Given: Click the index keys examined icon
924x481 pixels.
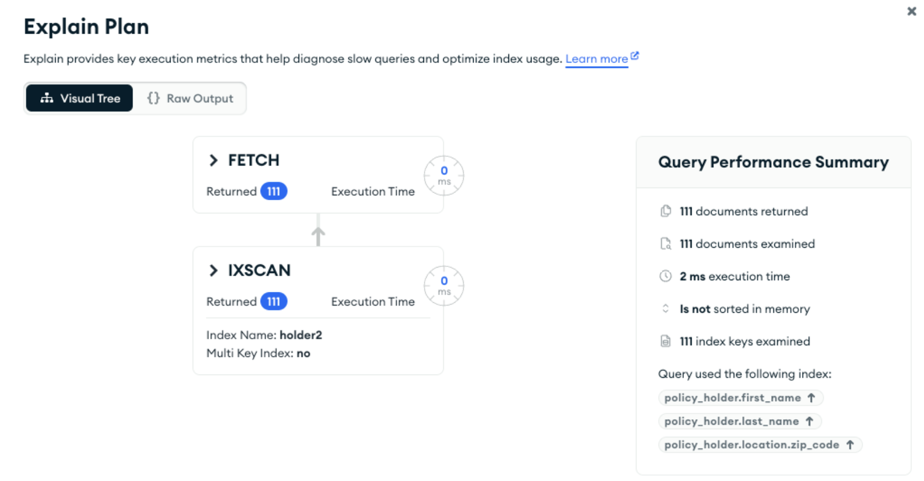Looking at the screenshot, I should click(x=666, y=341).
